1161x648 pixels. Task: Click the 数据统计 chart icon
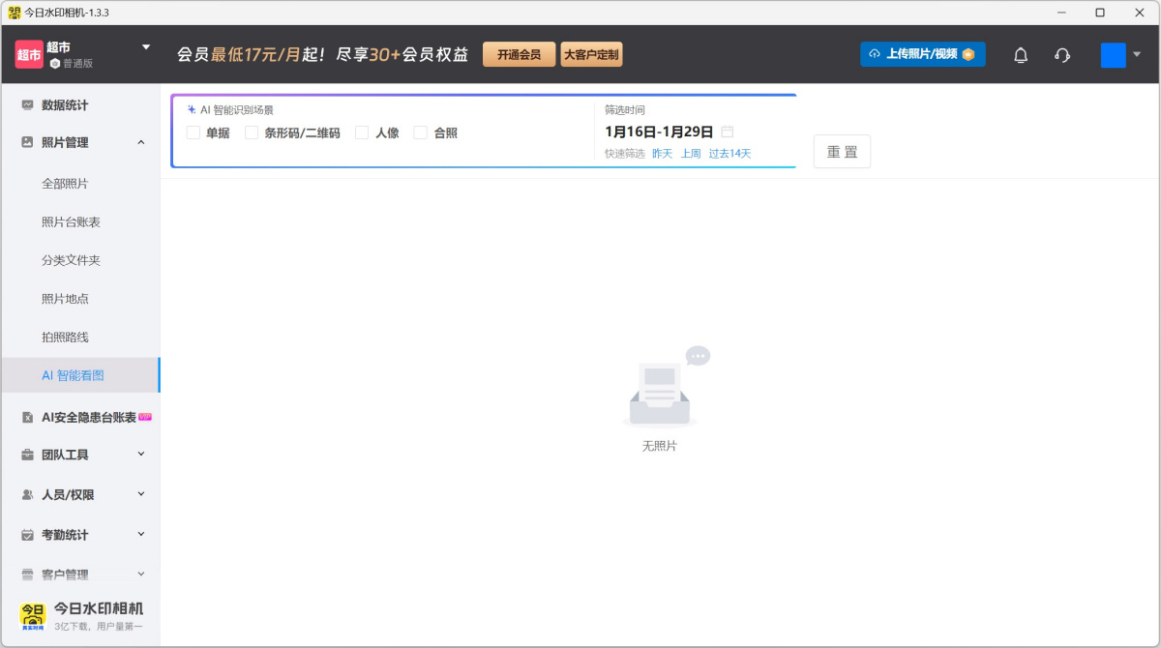tap(27, 104)
